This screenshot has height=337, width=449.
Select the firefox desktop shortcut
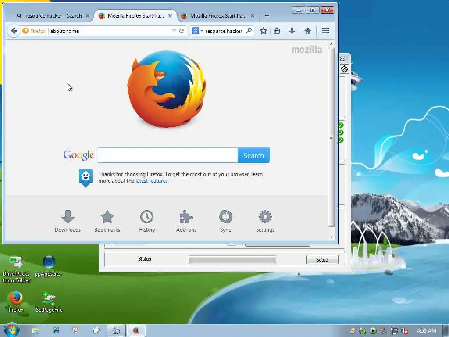point(16,301)
